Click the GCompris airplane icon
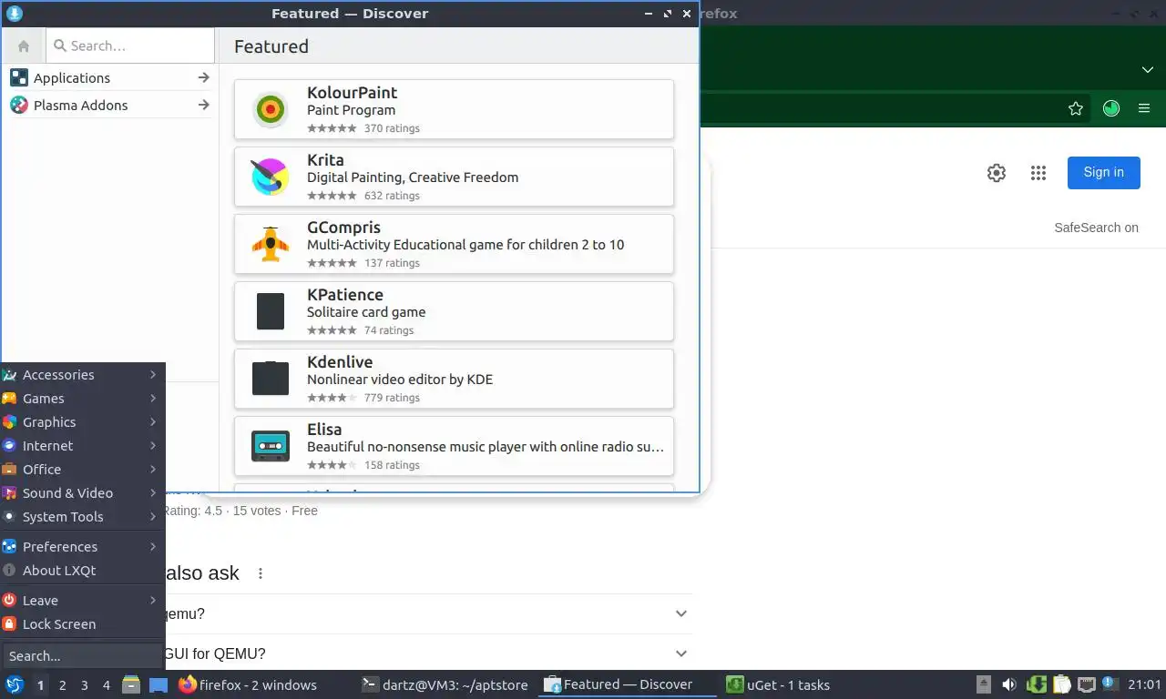The width and height of the screenshot is (1166, 699). 270,244
